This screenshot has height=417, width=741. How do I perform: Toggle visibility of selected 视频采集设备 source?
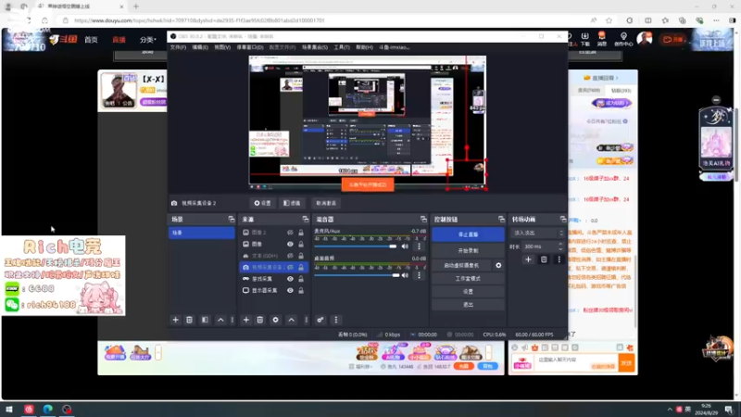point(290,267)
